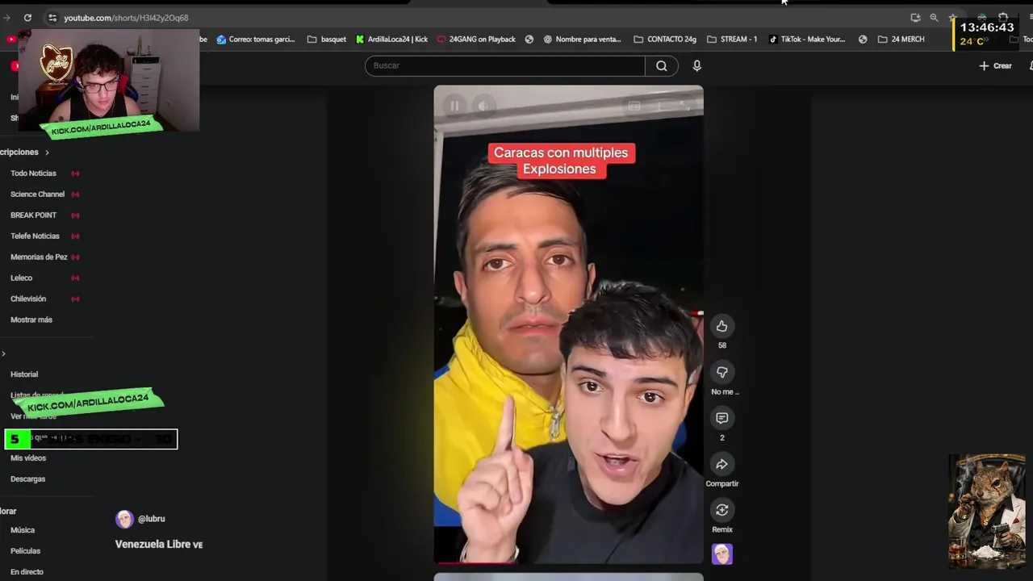The width and height of the screenshot is (1033, 581).
Task: Click the live indicator beside BREAK POINT
Action: click(75, 215)
